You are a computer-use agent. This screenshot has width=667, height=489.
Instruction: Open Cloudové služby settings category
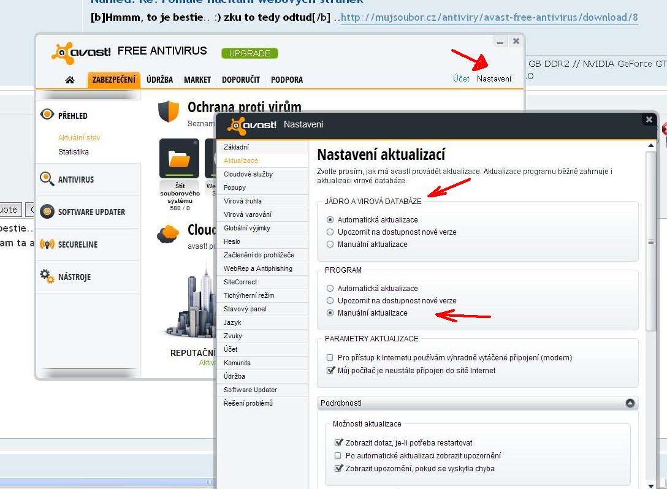click(262, 175)
